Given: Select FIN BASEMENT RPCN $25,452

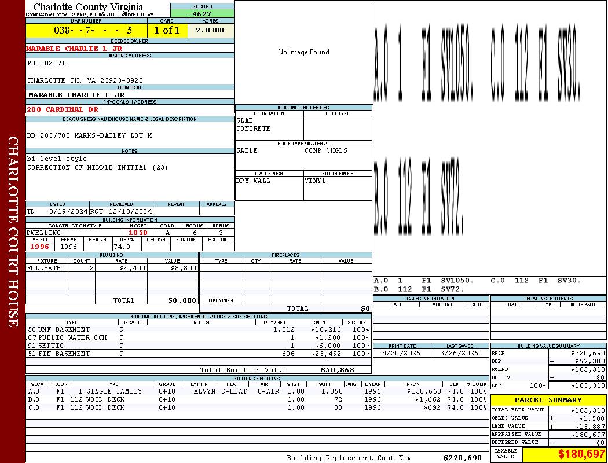Looking at the screenshot, I should 326,354.
